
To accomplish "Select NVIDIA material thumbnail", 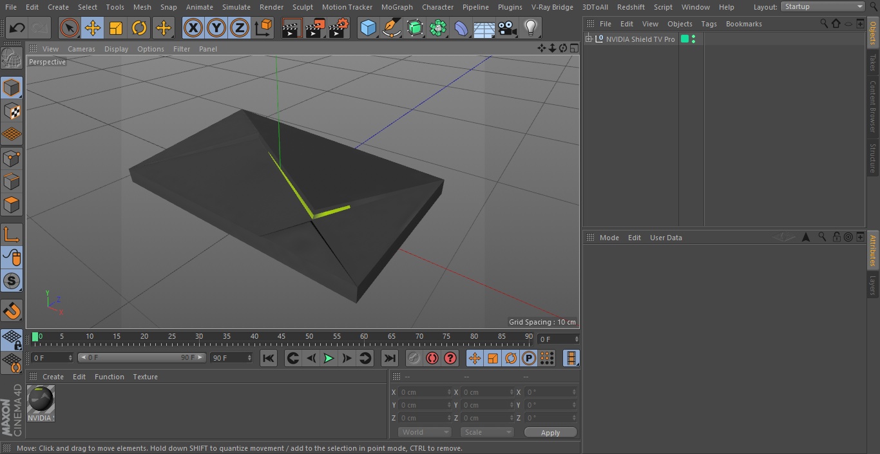I will pos(41,400).
